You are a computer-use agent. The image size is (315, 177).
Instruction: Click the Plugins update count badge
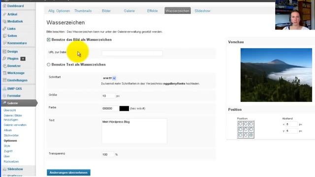click(23, 59)
